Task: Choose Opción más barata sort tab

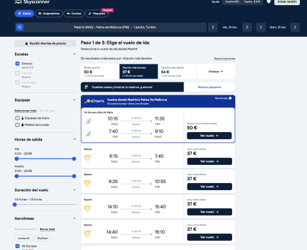Action: [139, 72]
